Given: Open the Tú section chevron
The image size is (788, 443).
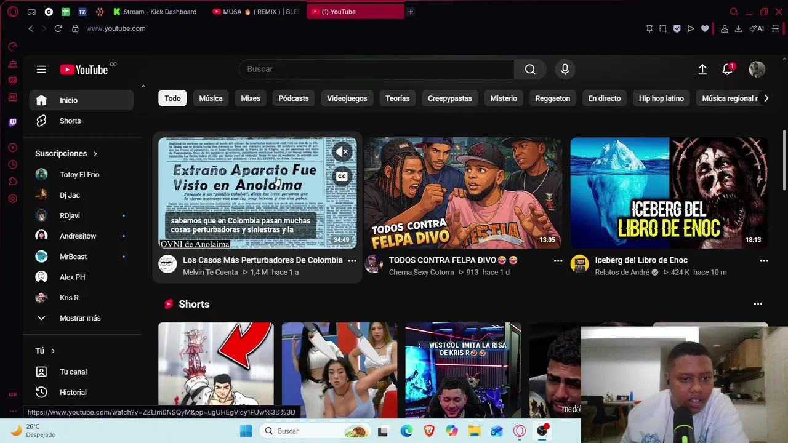Looking at the screenshot, I should coord(52,351).
